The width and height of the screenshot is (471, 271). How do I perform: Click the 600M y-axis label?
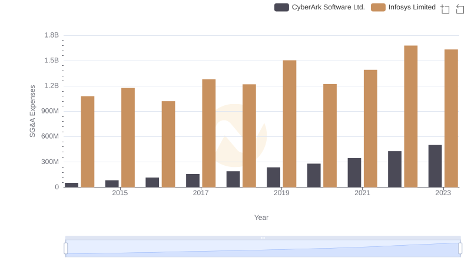(50, 136)
